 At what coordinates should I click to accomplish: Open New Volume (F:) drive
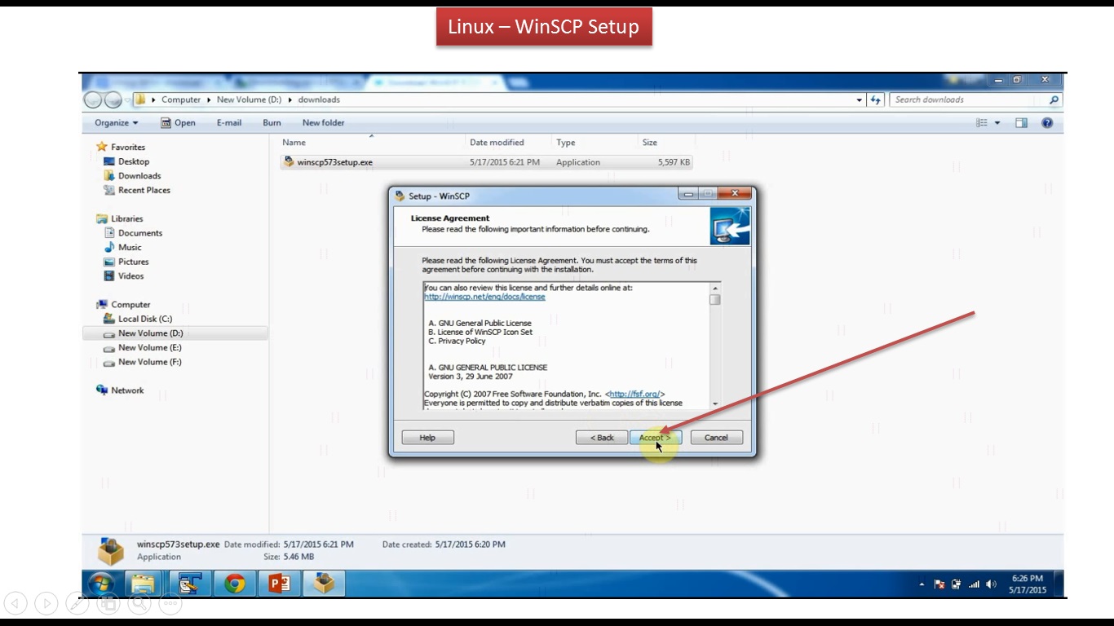[x=143, y=362]
